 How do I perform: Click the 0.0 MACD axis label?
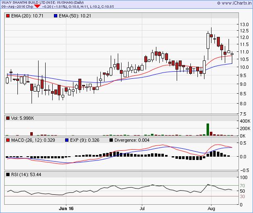click(243, 157)
